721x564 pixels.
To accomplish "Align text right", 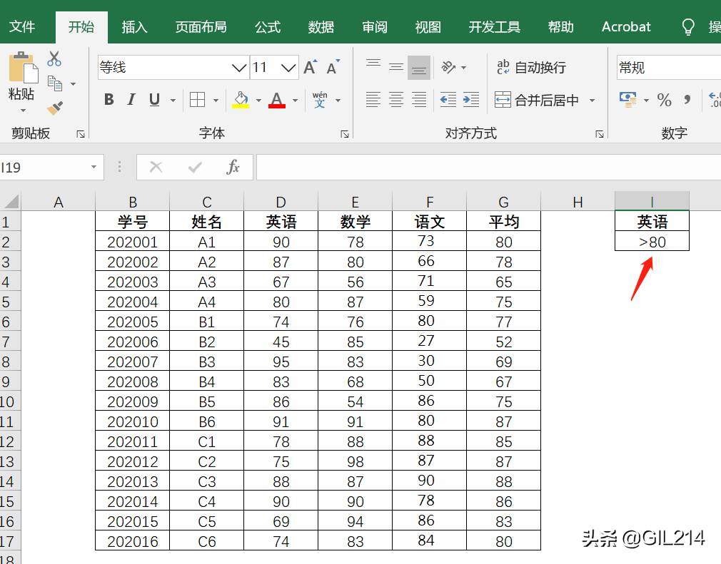I will 419,99.
